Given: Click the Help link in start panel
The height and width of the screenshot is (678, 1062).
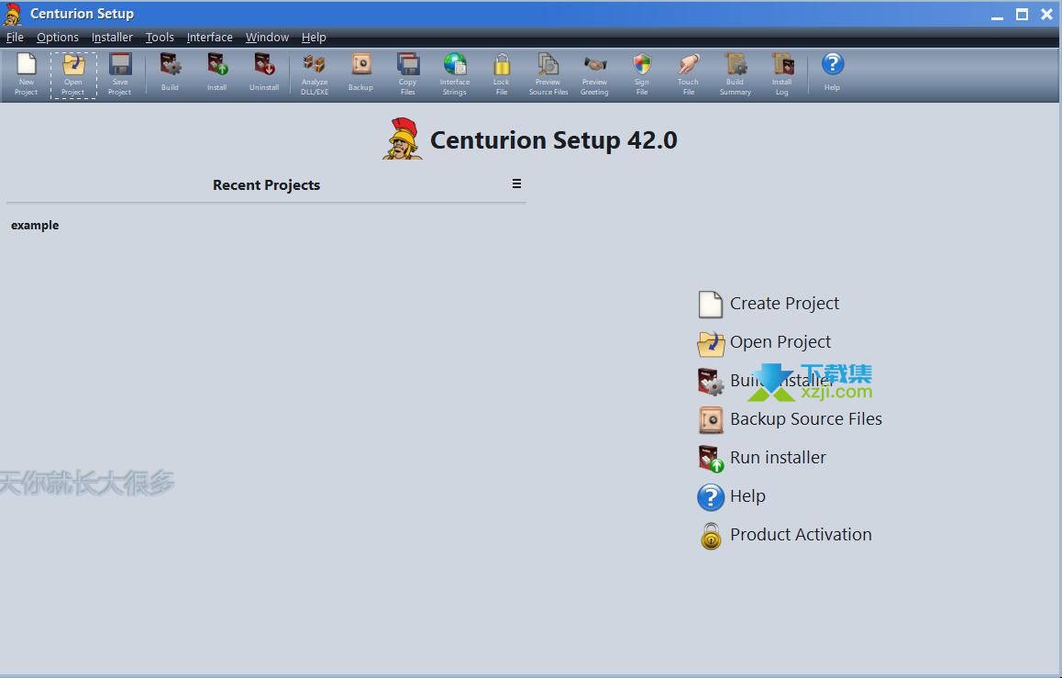Looking at the screenshot, I should [747, 496].
